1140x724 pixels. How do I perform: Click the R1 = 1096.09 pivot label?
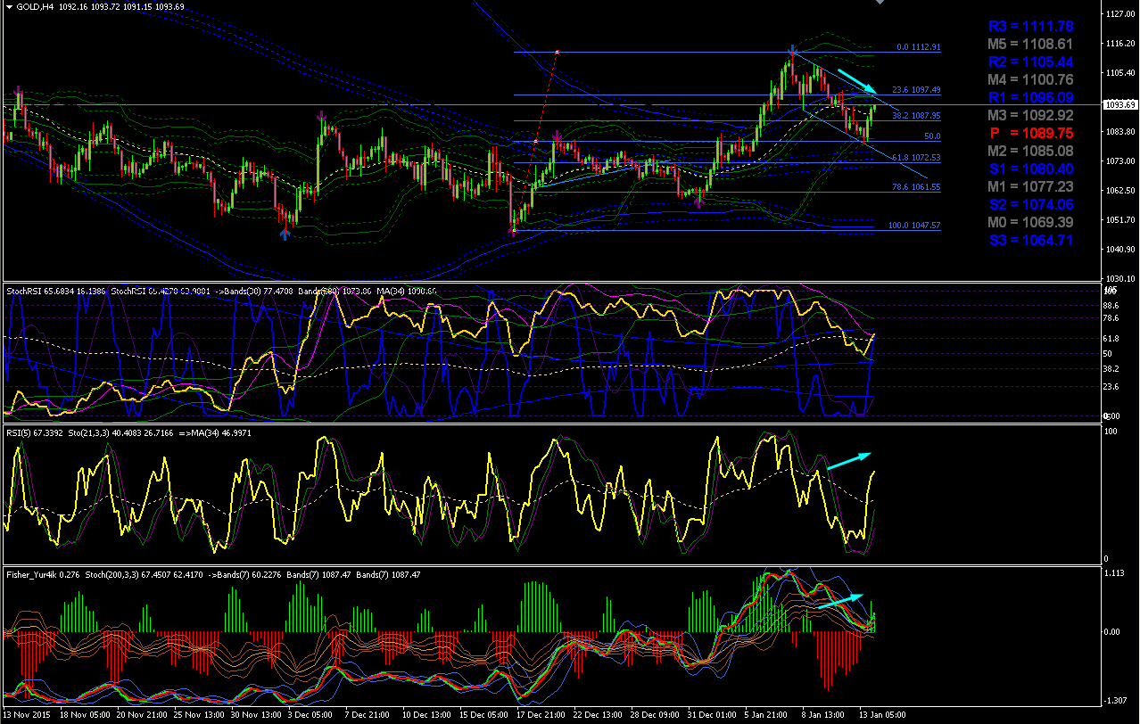tap(1031, 97)
